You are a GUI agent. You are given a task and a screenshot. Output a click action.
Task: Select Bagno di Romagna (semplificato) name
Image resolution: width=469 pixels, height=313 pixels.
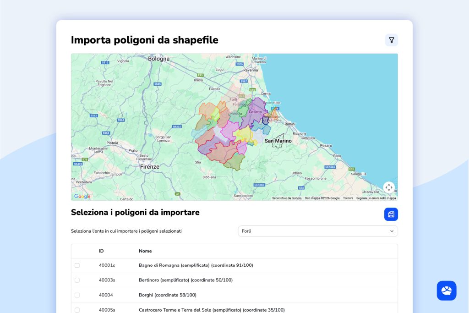click(196, 265)
